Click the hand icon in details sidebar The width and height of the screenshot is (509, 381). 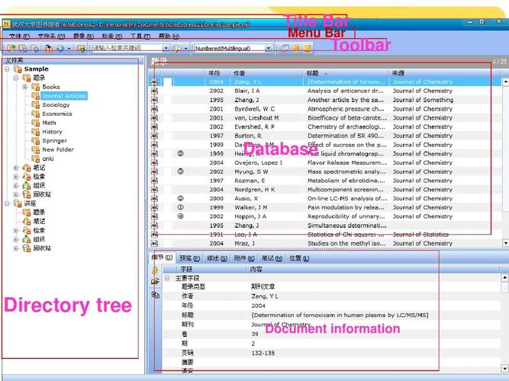pos(155,270)
